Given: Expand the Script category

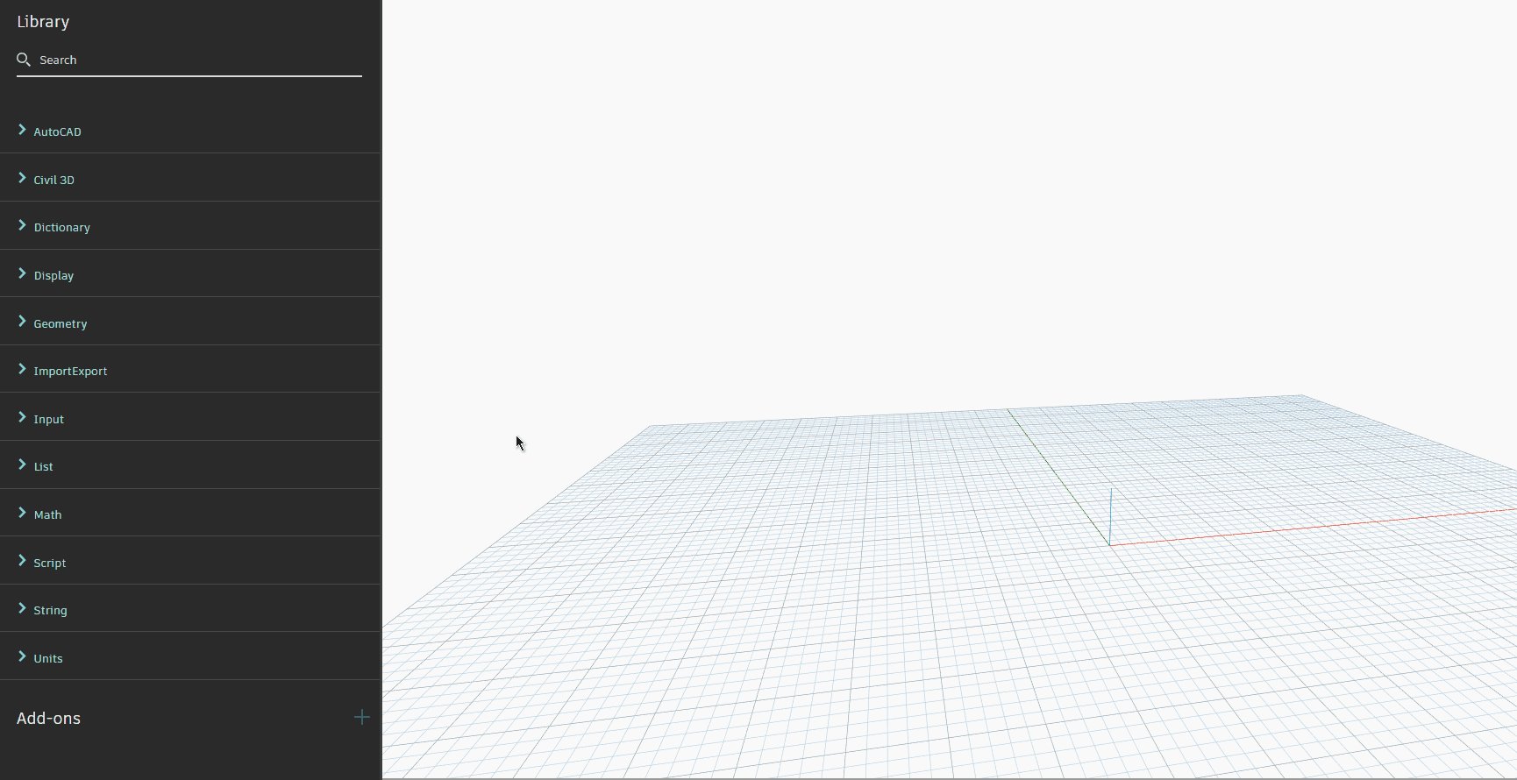Looking at the screenshot, I should tap(49, 563).
